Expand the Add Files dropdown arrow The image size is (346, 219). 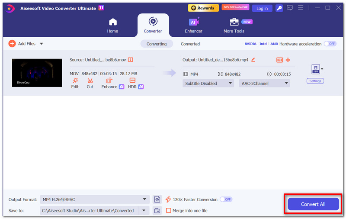point(42,44)
